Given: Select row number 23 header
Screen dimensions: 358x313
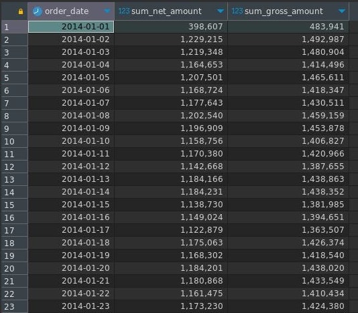Looking at the screenshot, I should pos(14,306).
